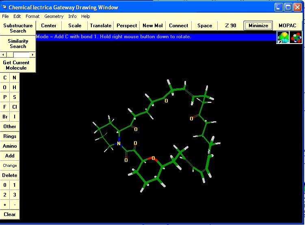Switch to Add mode
Screen dimensions: 305x225
coord(10,156)
